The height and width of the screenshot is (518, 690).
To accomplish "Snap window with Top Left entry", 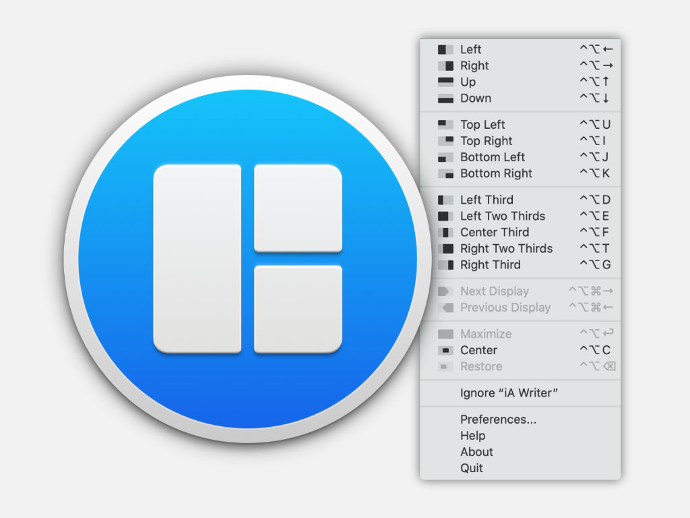I will coord(520,125).
